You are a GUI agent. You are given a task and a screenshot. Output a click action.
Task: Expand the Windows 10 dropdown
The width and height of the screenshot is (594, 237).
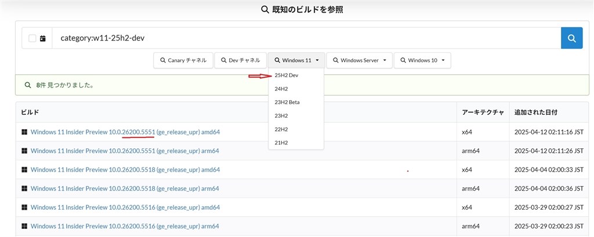tap(422, 60)
